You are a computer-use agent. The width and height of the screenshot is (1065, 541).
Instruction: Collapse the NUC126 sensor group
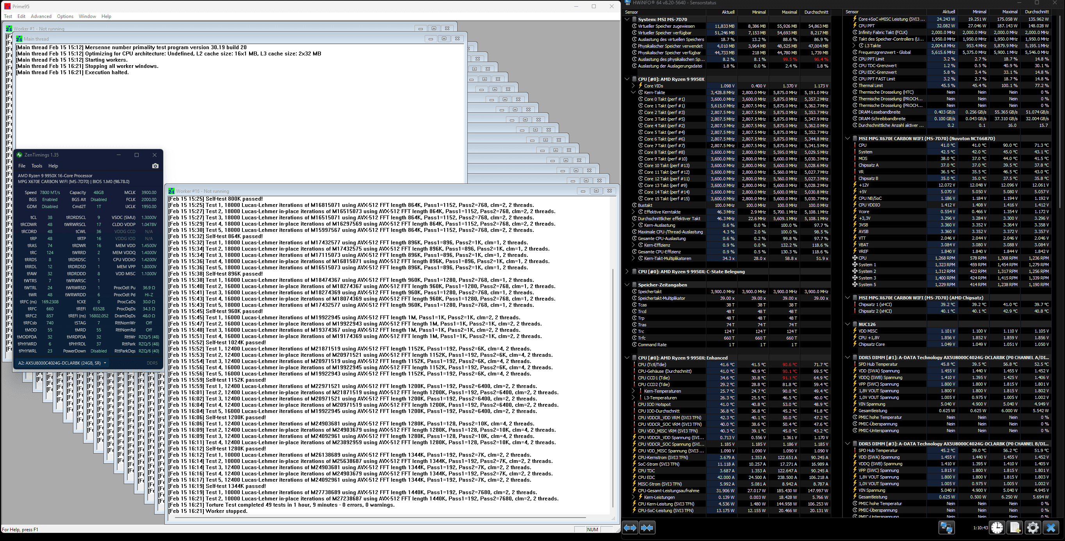point(848,324)
